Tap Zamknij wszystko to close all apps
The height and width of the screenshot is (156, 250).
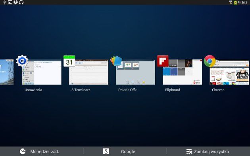point(208,151)
